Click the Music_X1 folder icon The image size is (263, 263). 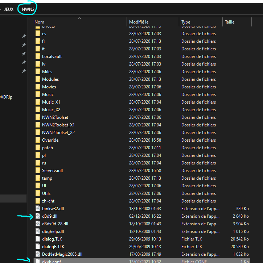(x=38, y=102)
